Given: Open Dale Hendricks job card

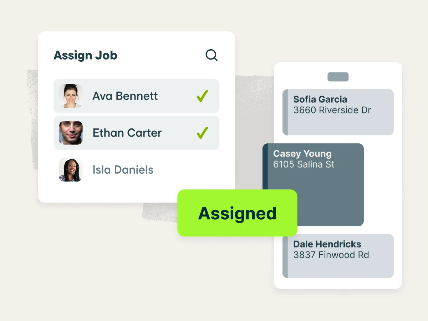Looking at the screenshot, I should click(x=338, y=256).
